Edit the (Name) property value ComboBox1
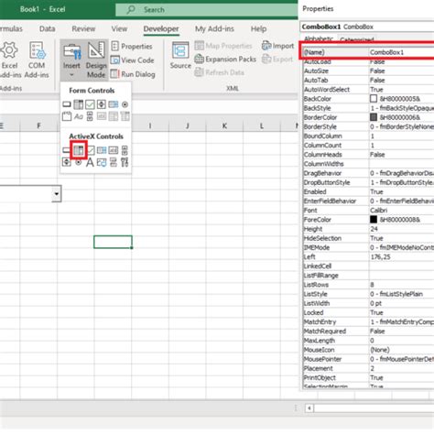 (401, 52)
